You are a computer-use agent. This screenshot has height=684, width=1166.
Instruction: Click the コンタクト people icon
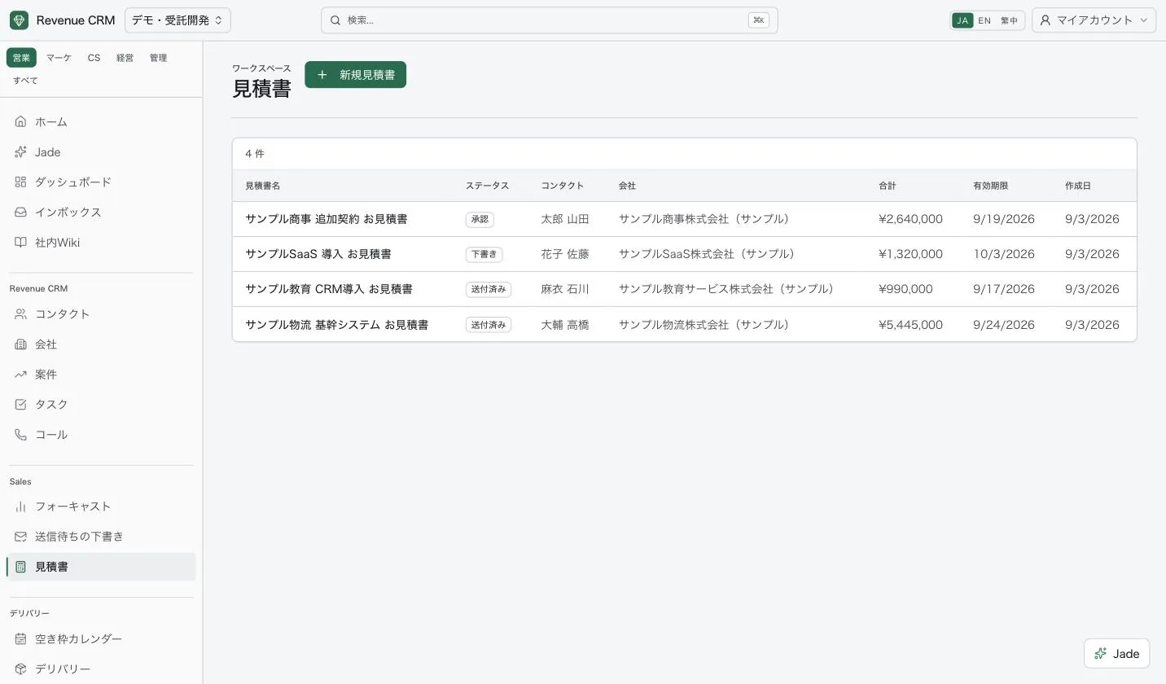(21, 314)
